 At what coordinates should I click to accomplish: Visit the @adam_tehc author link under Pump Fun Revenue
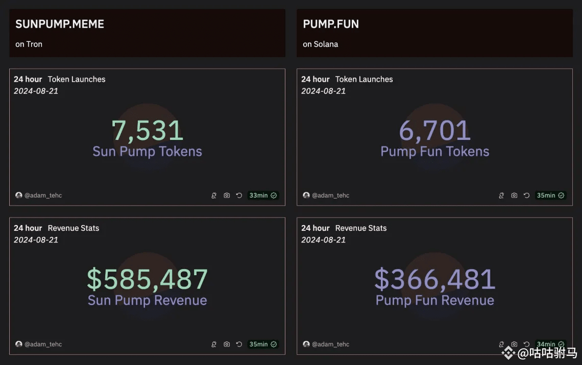pyautogui.click(x=330, y=345)
